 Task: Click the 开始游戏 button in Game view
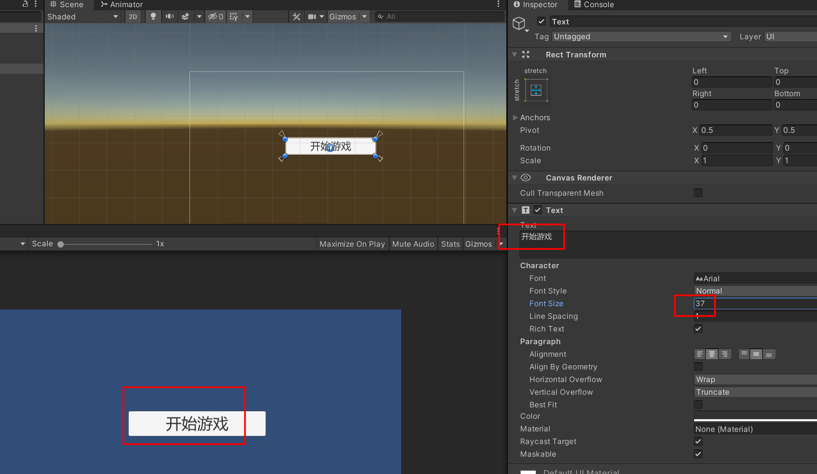[x=197, y=423]
